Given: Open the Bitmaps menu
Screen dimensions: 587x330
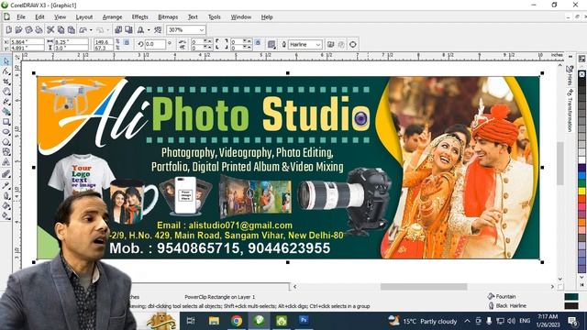Looking at the screenshot, I should coord(168,17).
